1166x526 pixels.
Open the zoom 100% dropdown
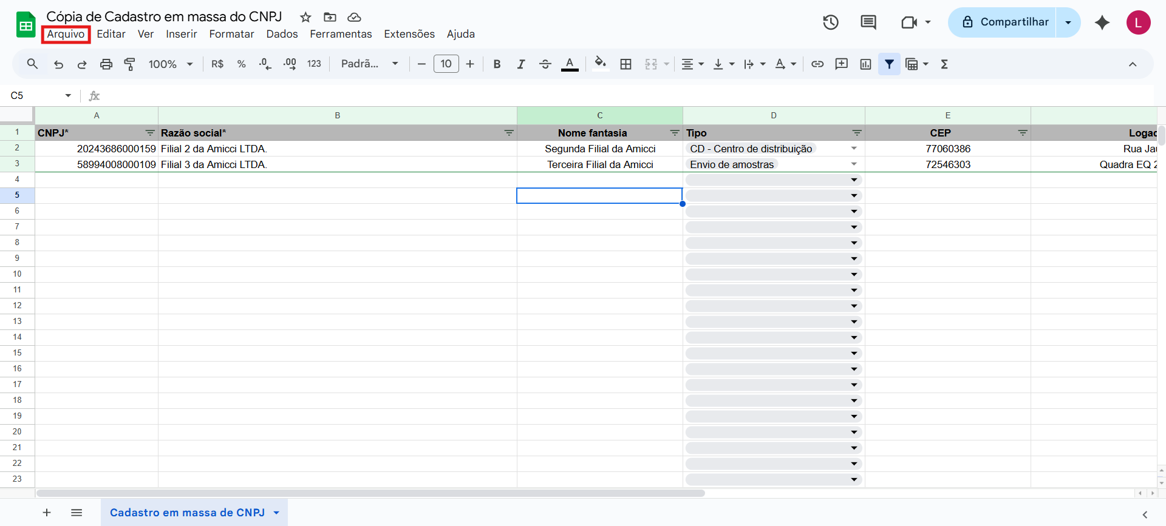point(171,64)
